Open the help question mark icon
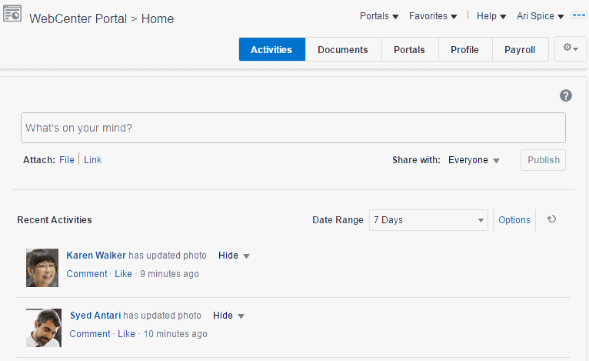 pyautogui.click(x=566, y=95)
